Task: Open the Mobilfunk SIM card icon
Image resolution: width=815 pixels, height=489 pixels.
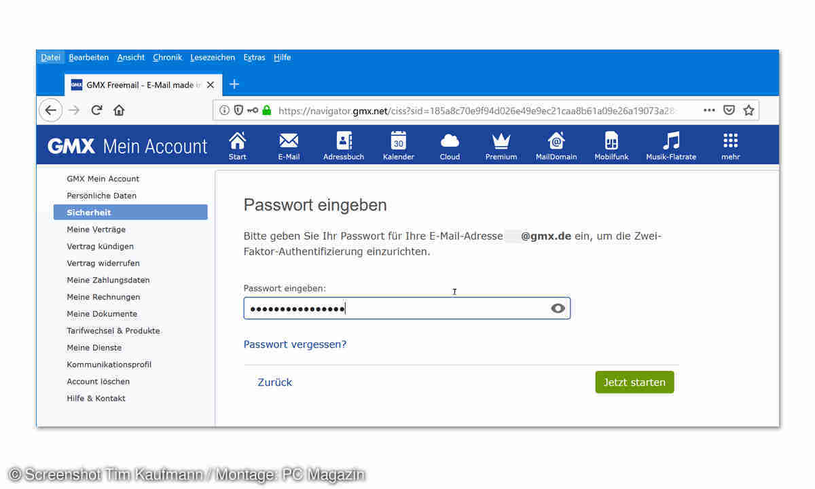Action: (x=611, y=141)
